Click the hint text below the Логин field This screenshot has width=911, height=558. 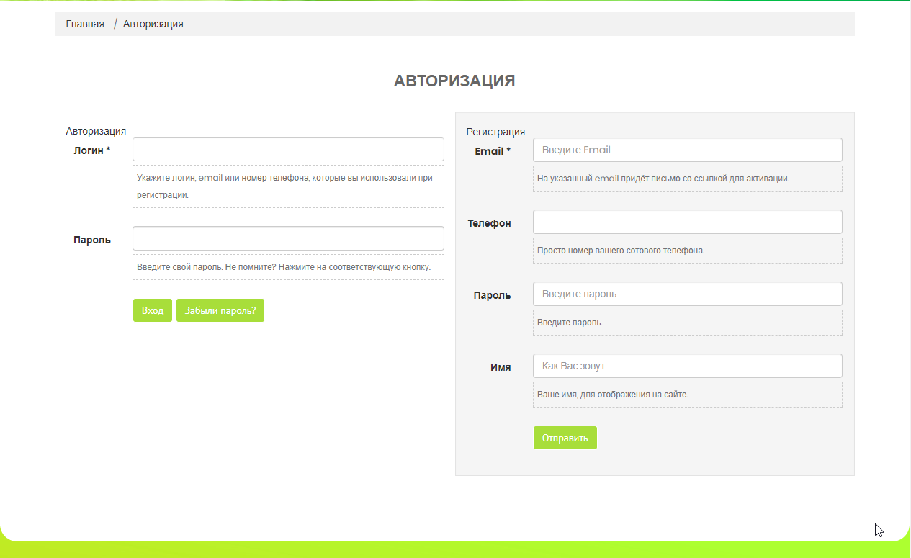tap(284, 186)
